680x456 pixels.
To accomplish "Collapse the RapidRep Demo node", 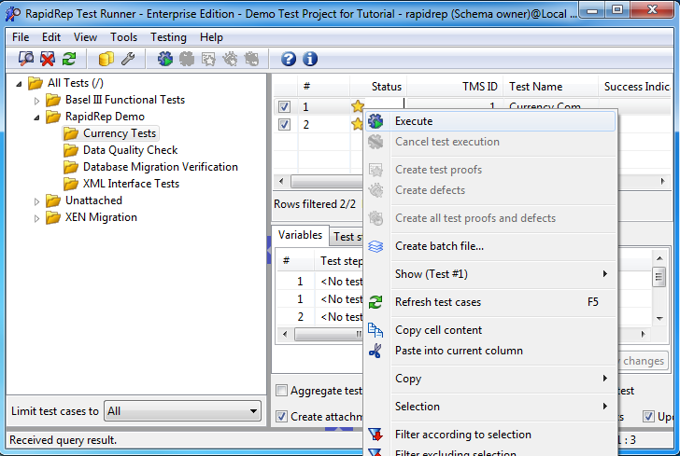I will click(36, 117).
